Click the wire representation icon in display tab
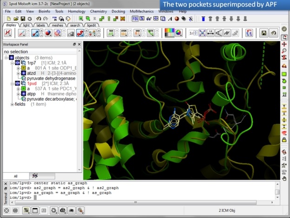This screenshot has height=218, width=290. [22, 33]
